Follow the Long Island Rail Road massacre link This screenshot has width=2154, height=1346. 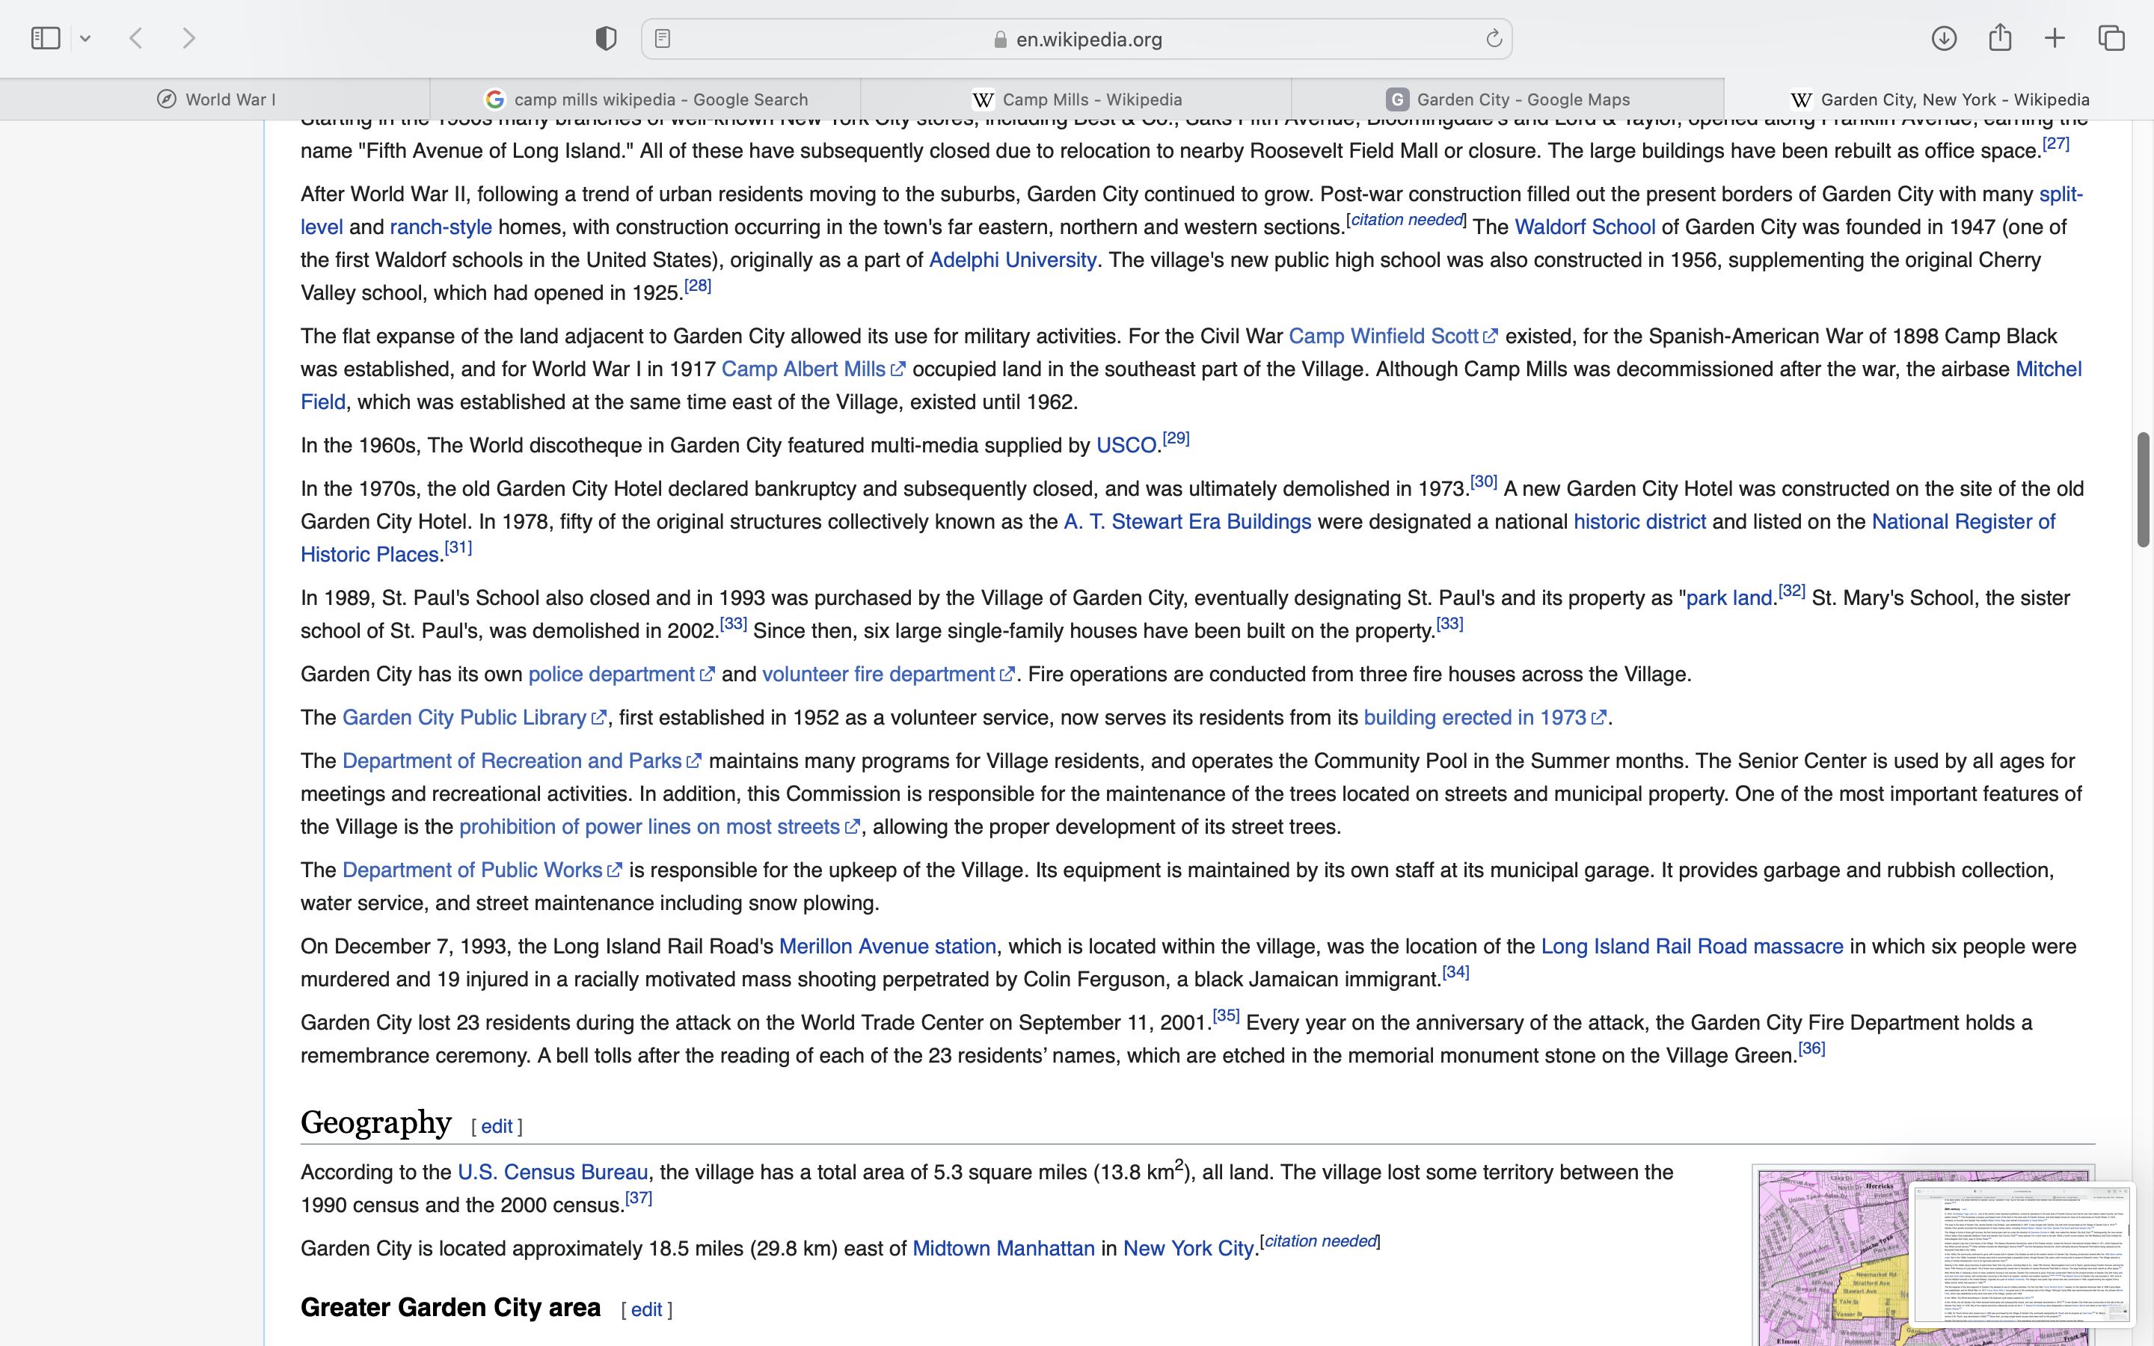pyautogui.click(x=1691, y=946)
